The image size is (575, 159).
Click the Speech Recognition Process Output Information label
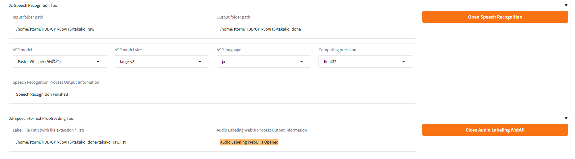click(x=56, y=82)
